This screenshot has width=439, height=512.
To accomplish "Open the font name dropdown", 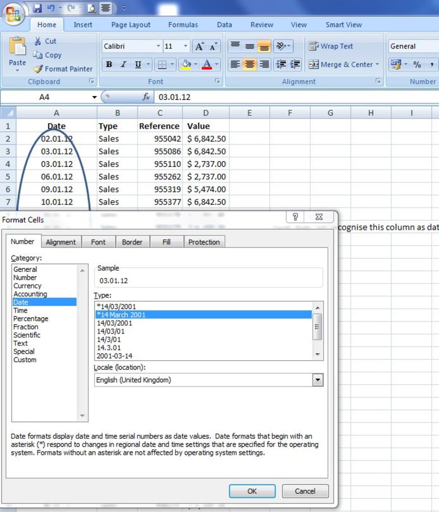I will coord(158,46).
